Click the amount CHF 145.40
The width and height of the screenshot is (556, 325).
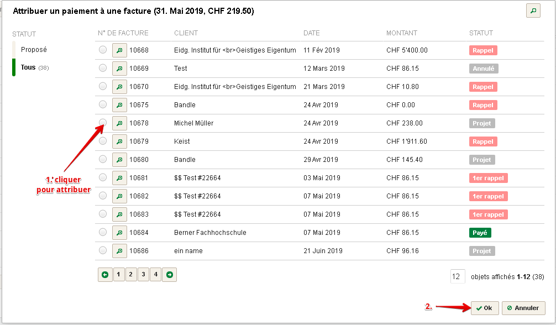405,160
